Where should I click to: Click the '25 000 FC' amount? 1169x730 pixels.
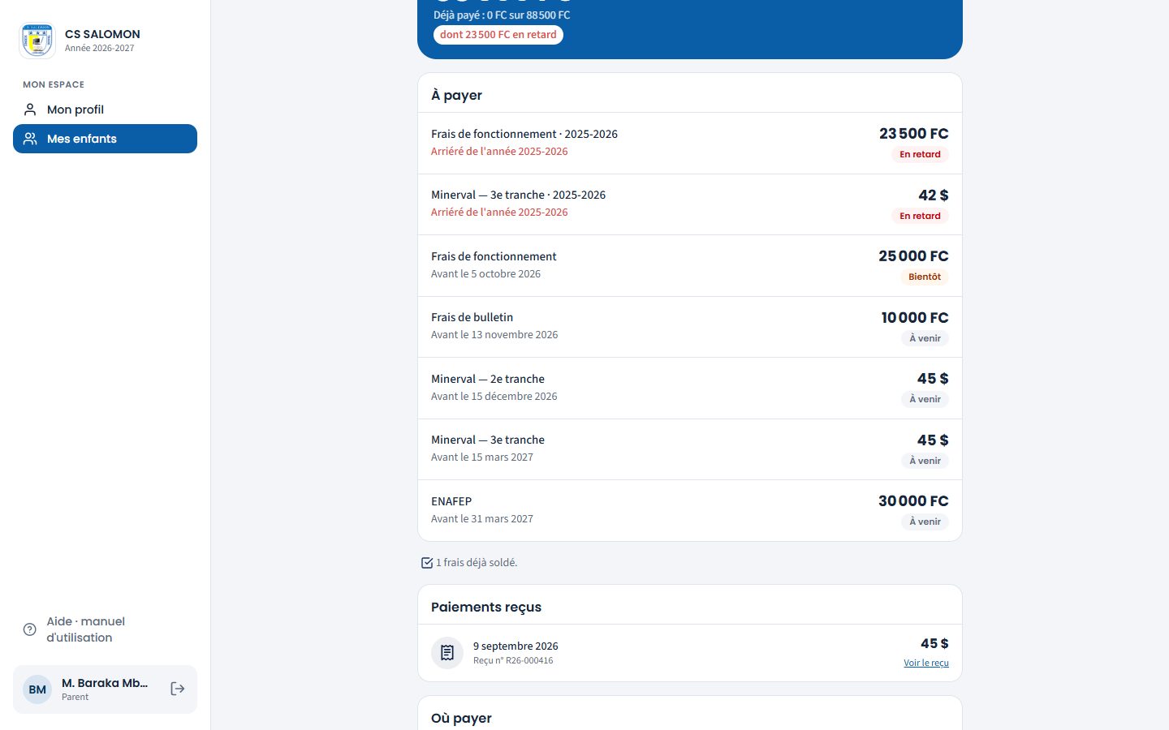(913, 256)
